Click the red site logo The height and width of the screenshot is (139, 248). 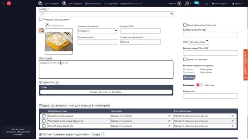(x=9, y=3)
